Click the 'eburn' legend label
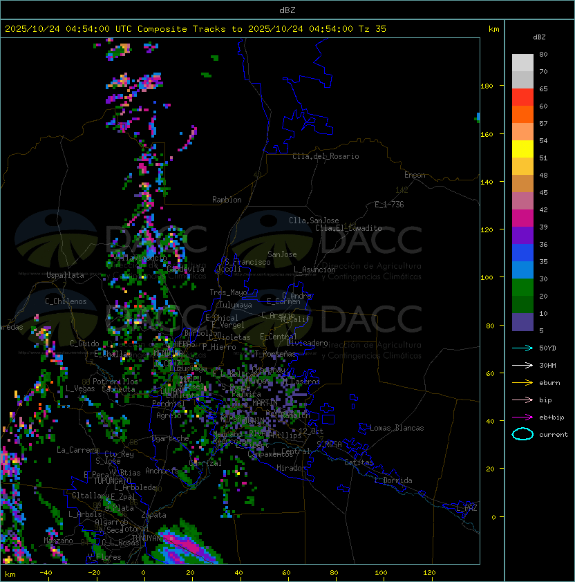 [x=549, y=383]
